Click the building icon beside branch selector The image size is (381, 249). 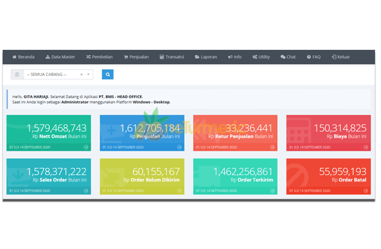(17, 75)
